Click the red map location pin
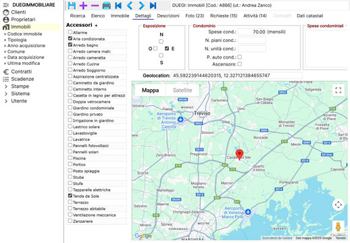This screenshot has height=243, width=350. (239, 155)
